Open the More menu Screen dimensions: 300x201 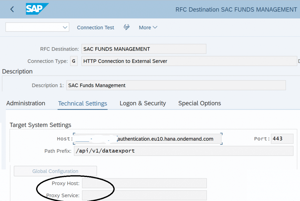(148, 27)
